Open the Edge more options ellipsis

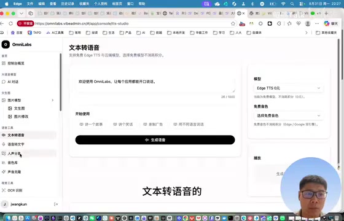[317, 23]
